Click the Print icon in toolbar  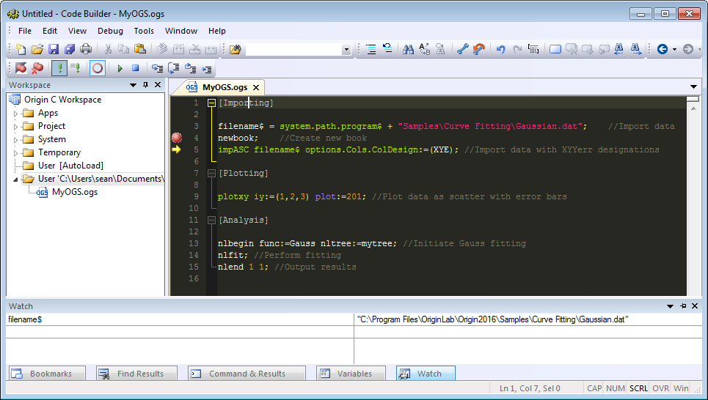(x=86, y=49)
